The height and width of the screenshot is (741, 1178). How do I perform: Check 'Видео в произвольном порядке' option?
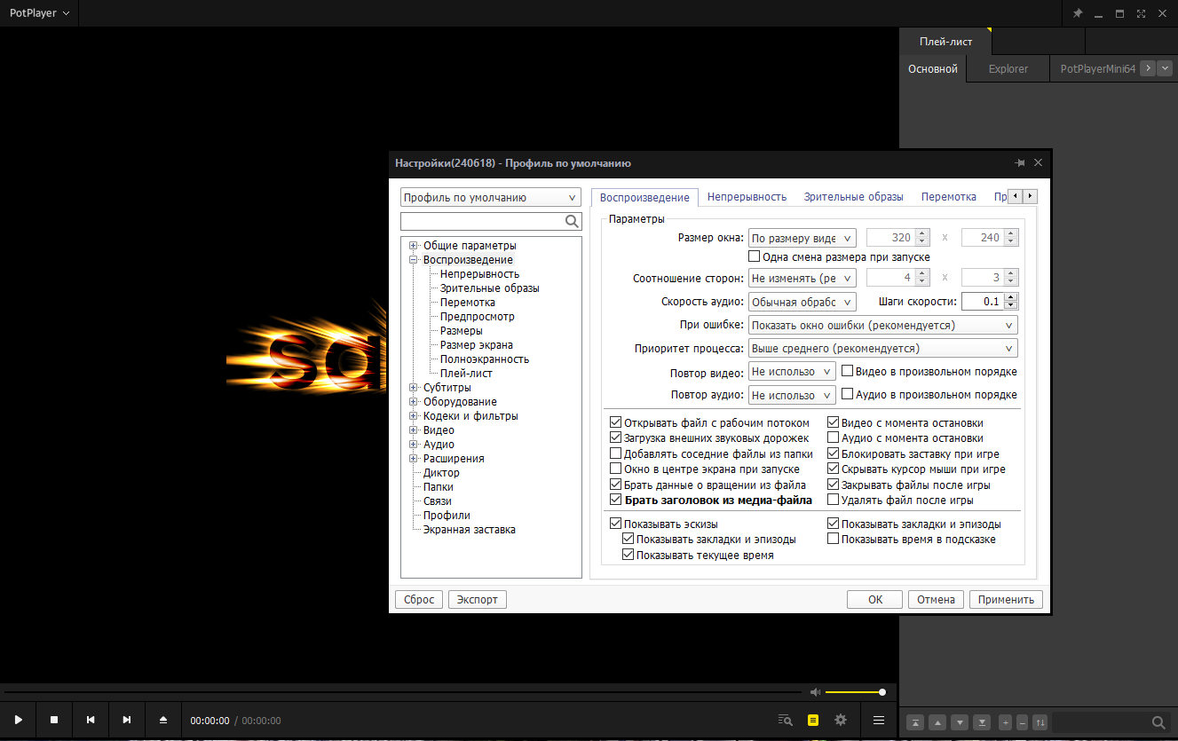tap(848, 371)
